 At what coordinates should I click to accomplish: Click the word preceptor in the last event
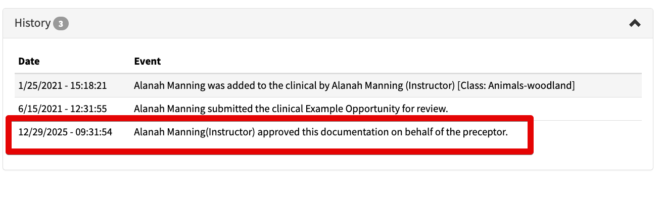(x=485, y=132)
